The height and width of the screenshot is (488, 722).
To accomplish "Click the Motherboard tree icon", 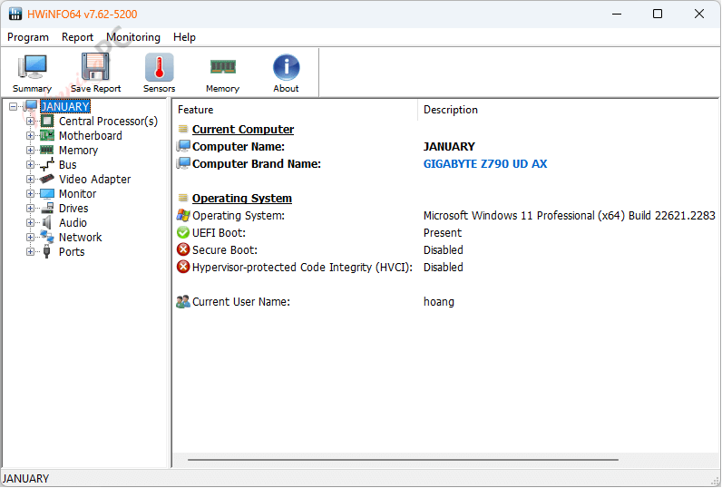I will 47,135.
